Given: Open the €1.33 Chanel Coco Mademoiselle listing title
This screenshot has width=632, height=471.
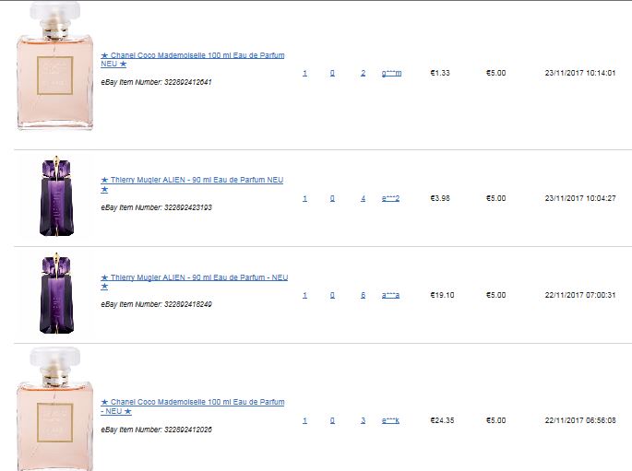Looking at the screenshot, I should coord(193,59).
